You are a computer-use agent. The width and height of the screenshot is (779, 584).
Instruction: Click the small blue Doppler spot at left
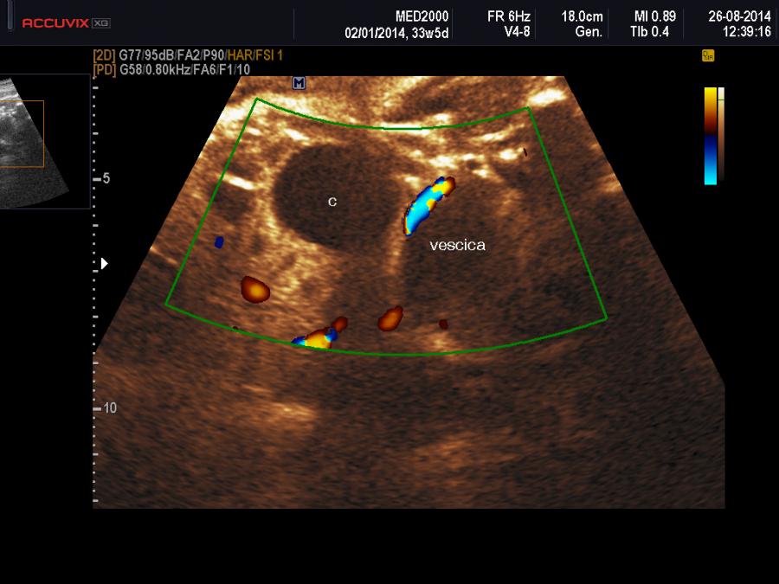tap(219, 241)
